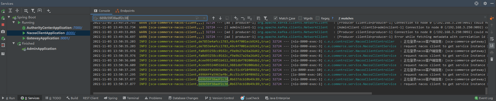496x101 pixels.
Task: Select the update running application icon
Action: click(x=3, y=38)
